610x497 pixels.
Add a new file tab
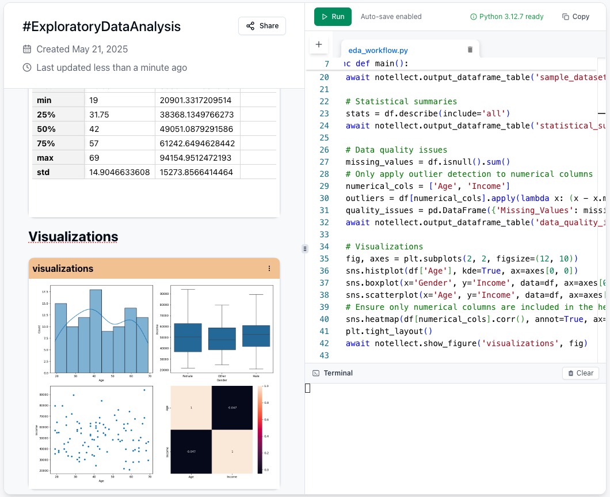click(x=319, y=44)
